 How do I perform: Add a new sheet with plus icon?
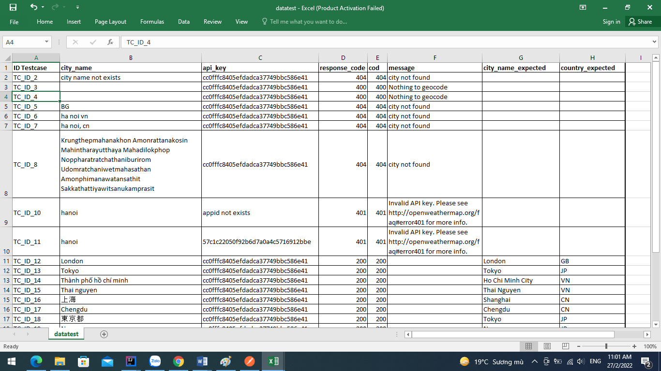(x=104, y=334)
